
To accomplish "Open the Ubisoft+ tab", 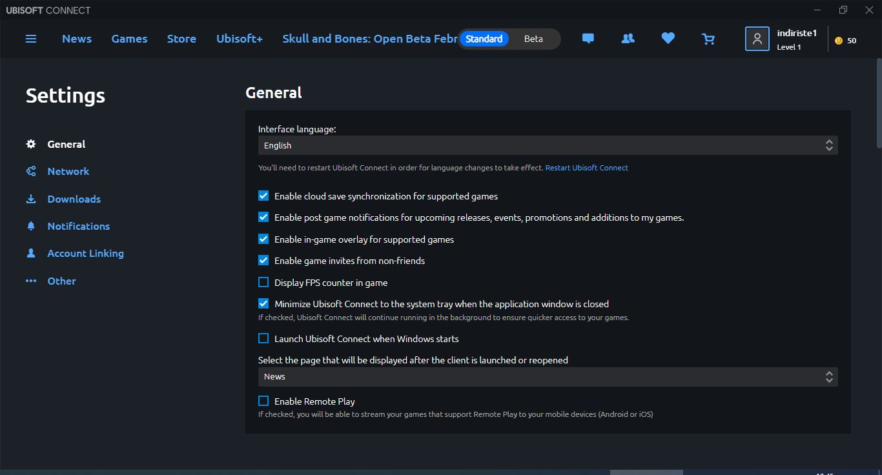I will click(x=240, y=39).
